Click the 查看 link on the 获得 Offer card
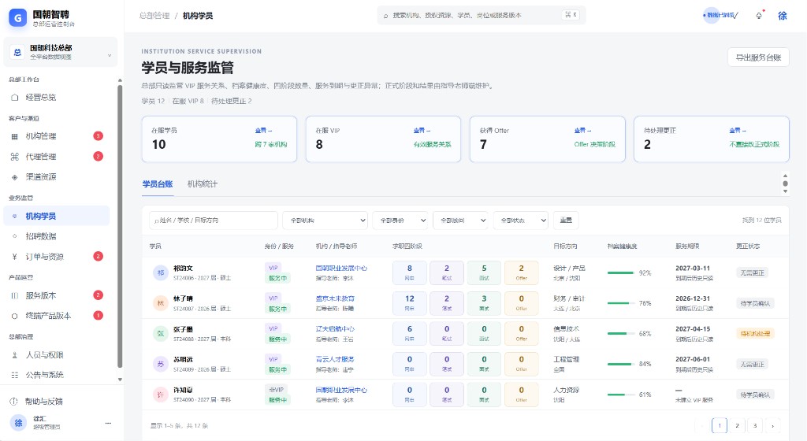The image size is (807, 441). click(582, 131)
